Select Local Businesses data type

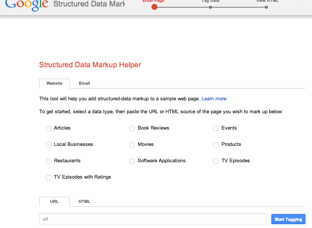click(x=48, y=145)
